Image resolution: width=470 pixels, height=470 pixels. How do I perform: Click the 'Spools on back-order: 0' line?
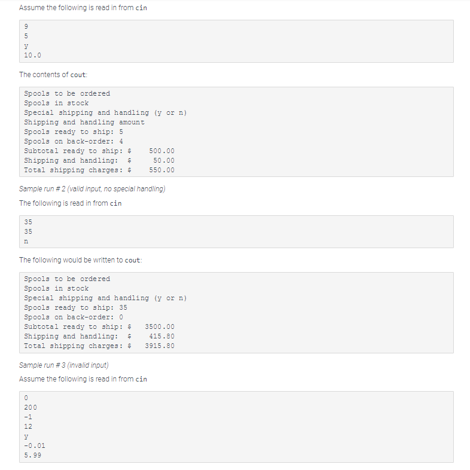click(x=74, y=317)
